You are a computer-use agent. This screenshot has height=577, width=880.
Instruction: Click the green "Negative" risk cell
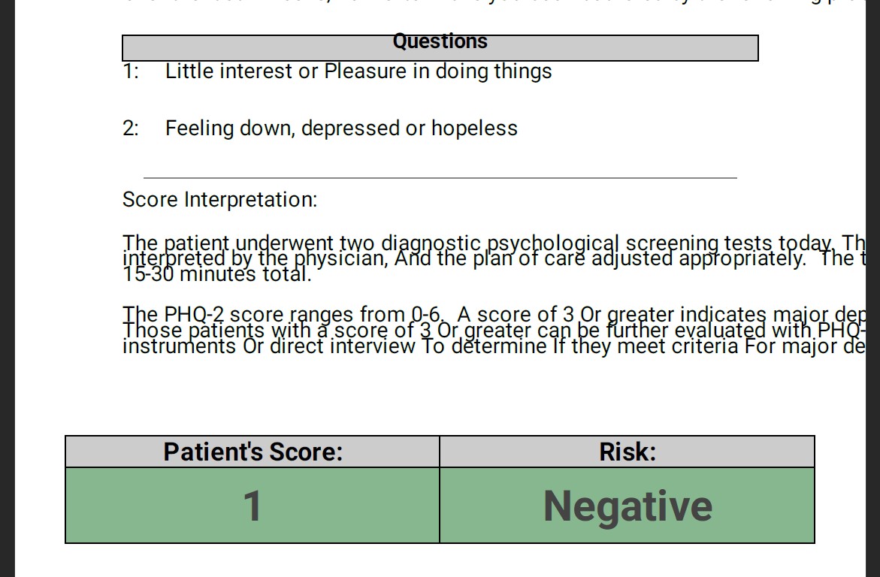pyautogui.click(x=627, y=505)
